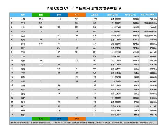Click the 三家总数 column header
The image size is (167, 133).
(x=94, y=15)
